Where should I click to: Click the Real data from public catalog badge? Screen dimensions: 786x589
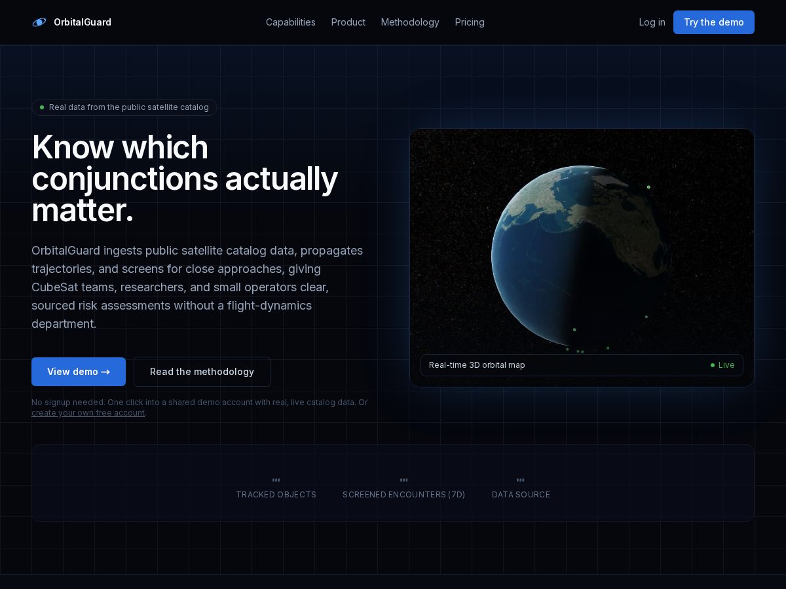coord(124,107)
